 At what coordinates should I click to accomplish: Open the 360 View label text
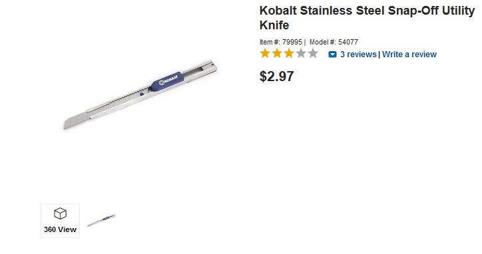coord(60,229)
